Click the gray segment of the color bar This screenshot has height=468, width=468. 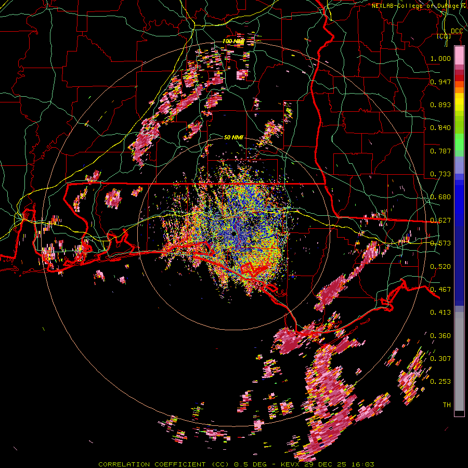pyautogui.click(x=459, y=361)
